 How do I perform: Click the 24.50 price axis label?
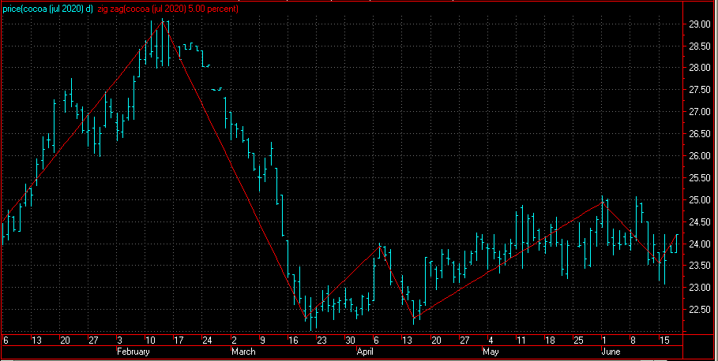click(700, 222)
